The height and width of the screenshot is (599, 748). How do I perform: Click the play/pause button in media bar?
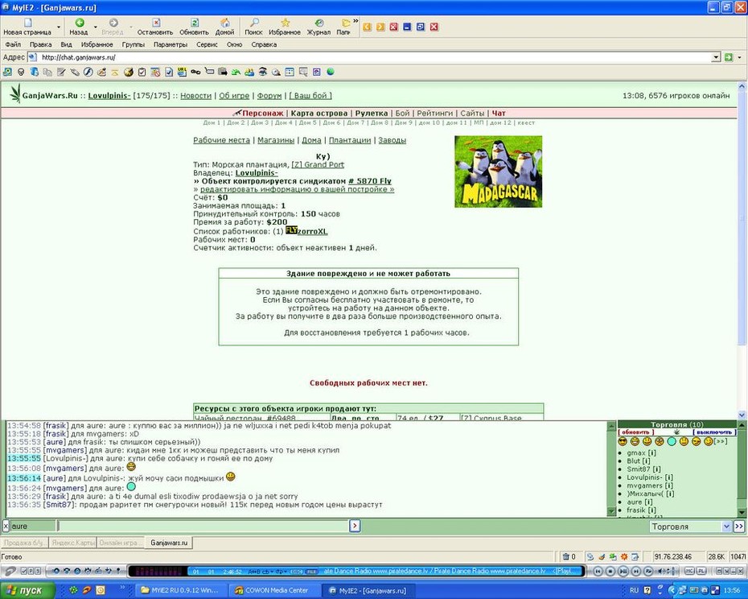[x=623, y=571]
